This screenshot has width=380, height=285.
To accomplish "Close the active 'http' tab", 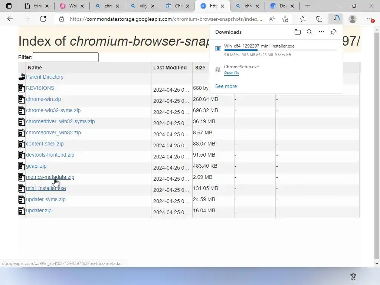I will (x=223, y=6).
